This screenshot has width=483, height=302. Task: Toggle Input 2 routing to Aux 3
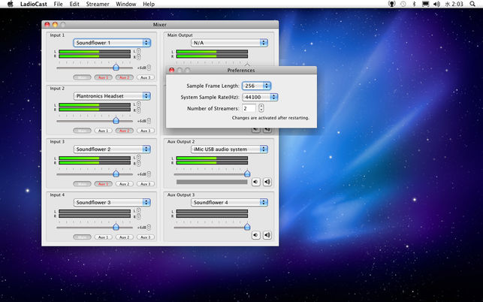point(146,131)
